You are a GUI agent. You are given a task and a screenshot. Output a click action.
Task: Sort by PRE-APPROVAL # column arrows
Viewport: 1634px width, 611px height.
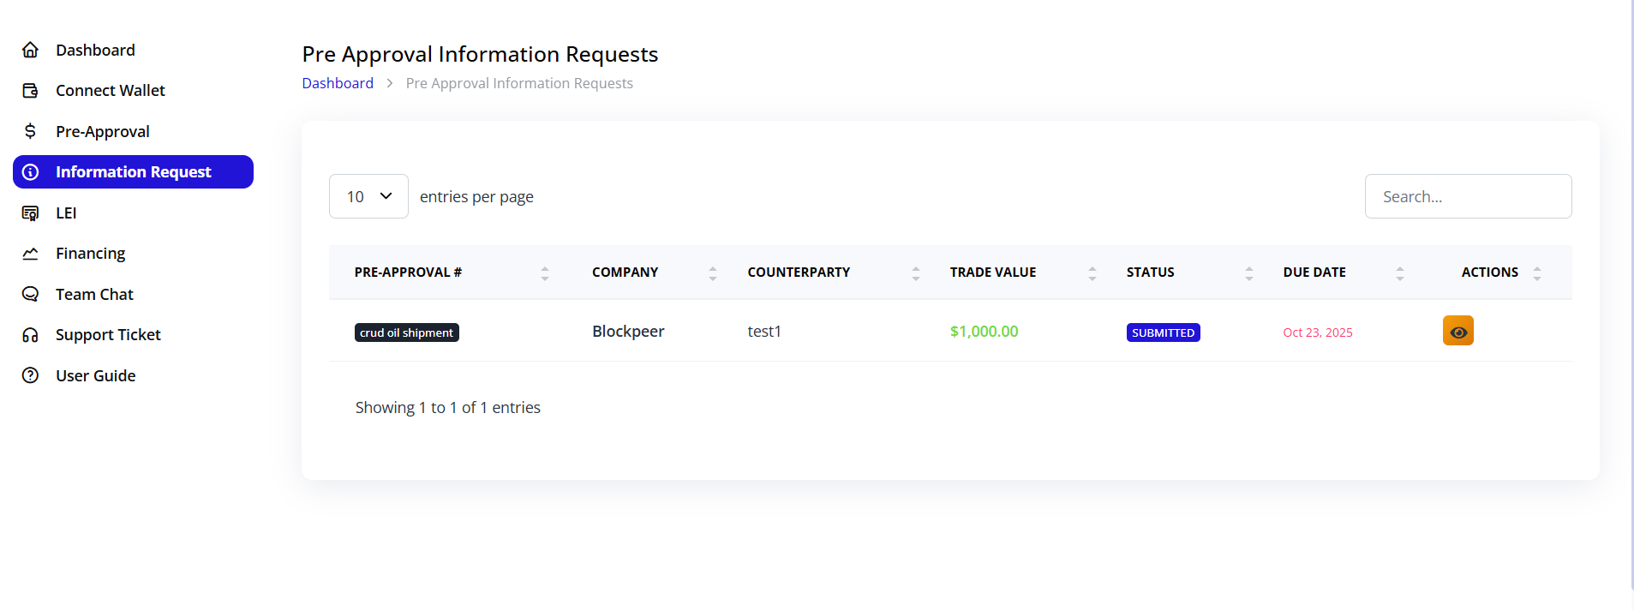click(545, 273)
